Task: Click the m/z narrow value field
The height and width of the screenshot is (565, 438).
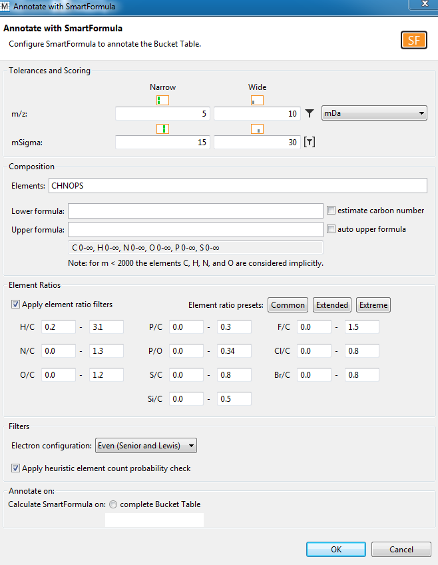Action: click(x=162, y=113)
